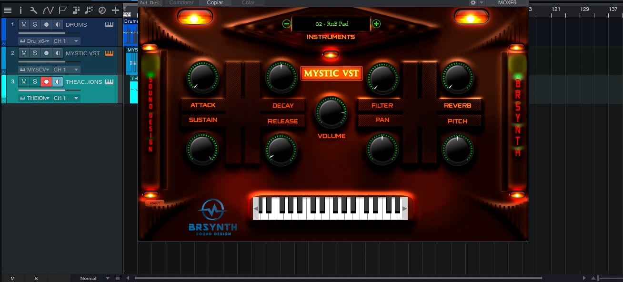Click the Attack knob
The height and width of the screenshot is (282, 623).
click(x=203, y=77)
